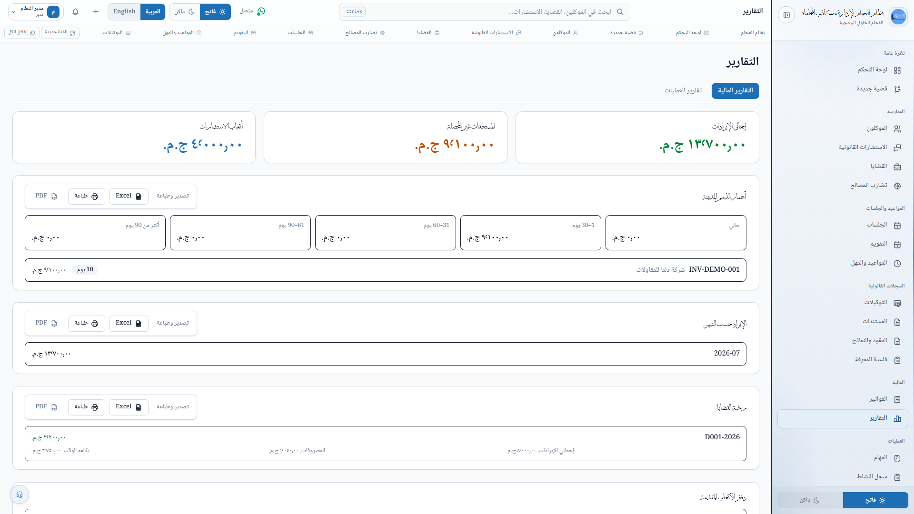
Task: Click the search magnifier icon
Action: [x=620, y=12]
